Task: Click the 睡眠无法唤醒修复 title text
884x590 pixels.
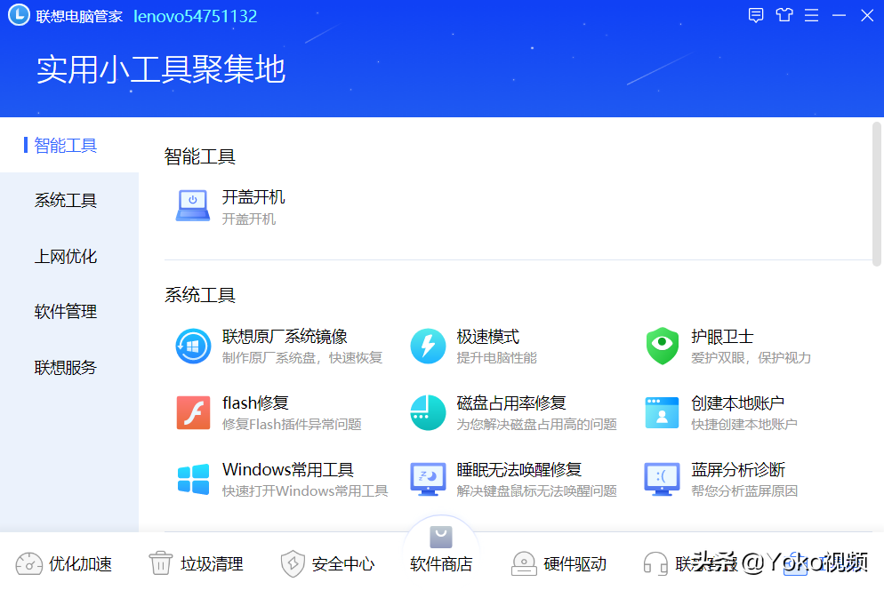Action: click(x=519, y=469)
